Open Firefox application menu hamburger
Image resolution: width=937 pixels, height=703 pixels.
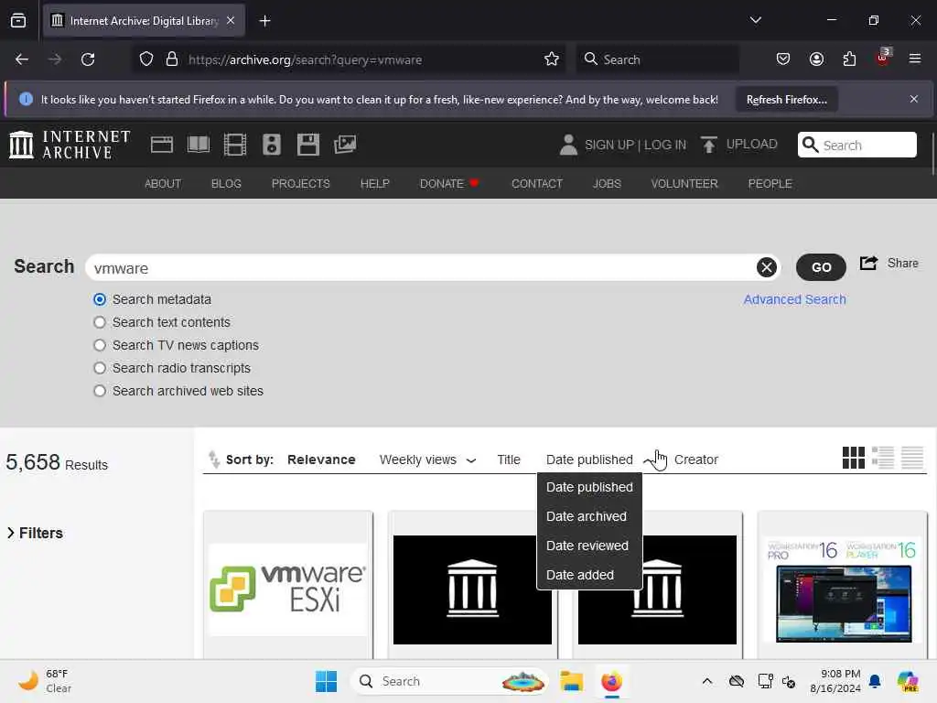[x=915, y=59]
